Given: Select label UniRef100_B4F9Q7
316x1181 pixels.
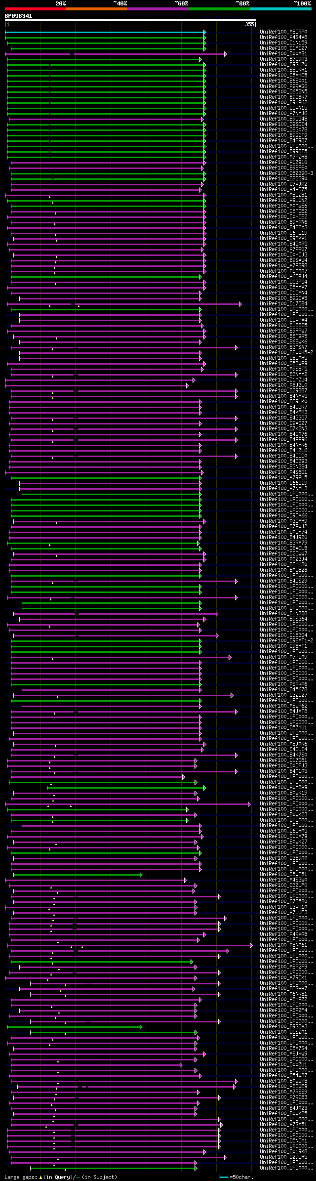Looking at the screenshot, I should (x=283, y=141).
